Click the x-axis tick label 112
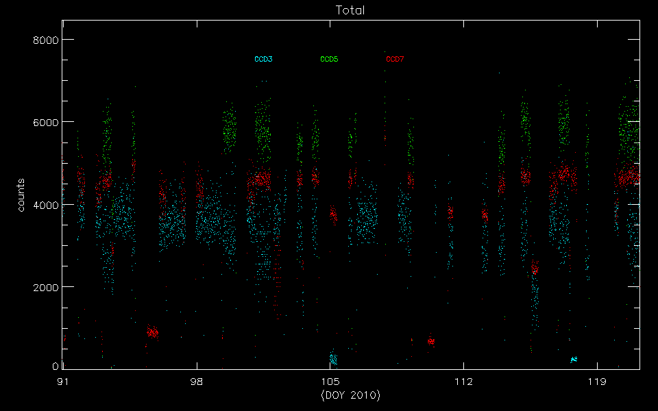The width and height of the screenshot is (658, 411). (x=463, y=382)
